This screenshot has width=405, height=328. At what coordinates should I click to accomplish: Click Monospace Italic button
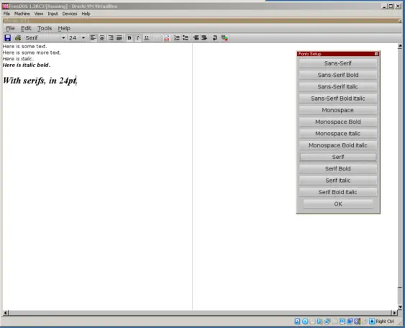(338, 134)
